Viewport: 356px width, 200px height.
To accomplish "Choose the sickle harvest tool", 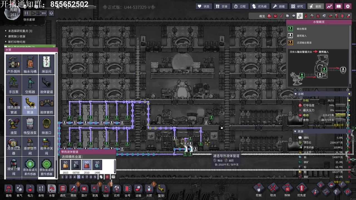I will (x=342, y=185).
